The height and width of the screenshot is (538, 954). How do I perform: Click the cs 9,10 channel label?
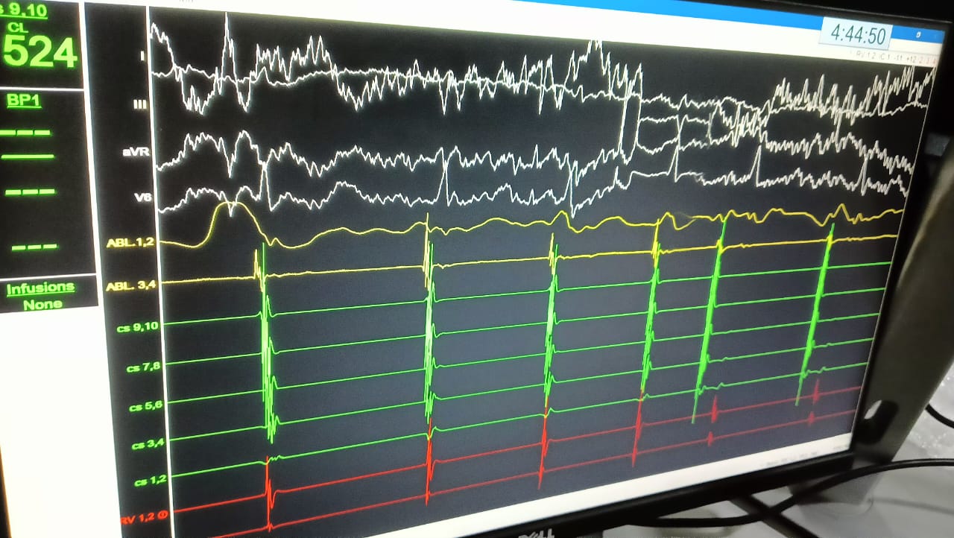(138, 326)
